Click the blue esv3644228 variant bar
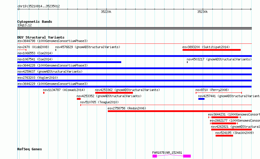This screenshot has width=260, height=159. pyautogui.click(x=134, y=68)
